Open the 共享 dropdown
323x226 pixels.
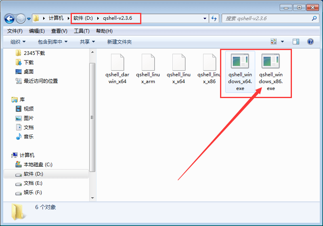[x=87, y=42]
